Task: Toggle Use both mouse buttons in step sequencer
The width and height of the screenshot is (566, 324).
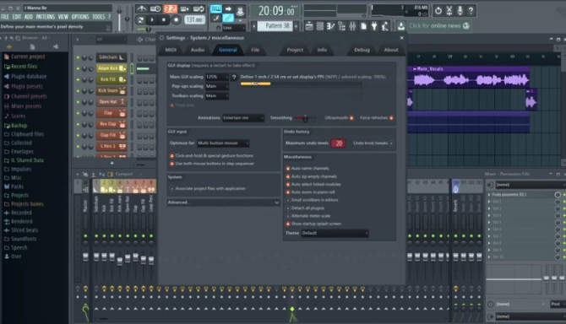Action: click(x=171, y=164)
